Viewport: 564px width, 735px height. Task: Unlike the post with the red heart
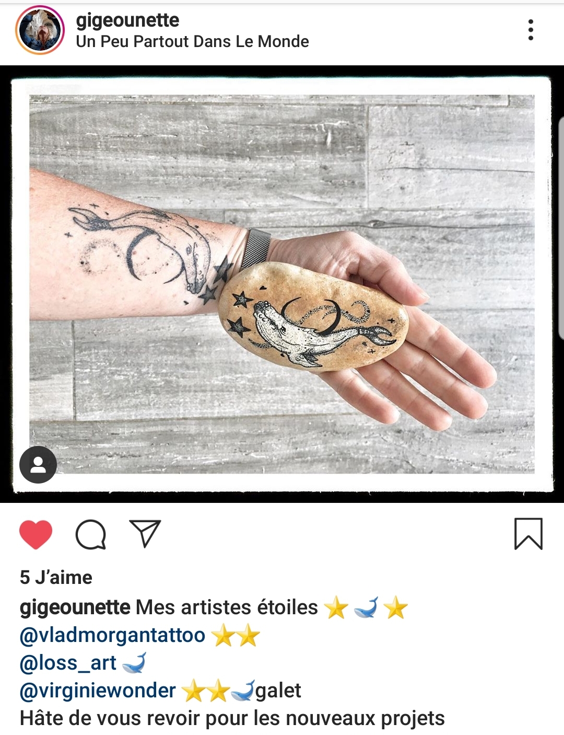click(x=36, y=535)
